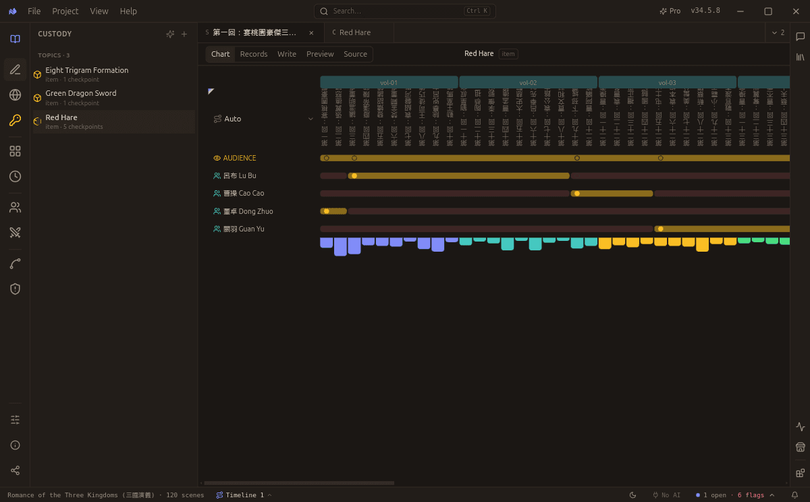Switch to the Records tab
The width and height of the screenshot is (810, 502).
tap(254, 54)
